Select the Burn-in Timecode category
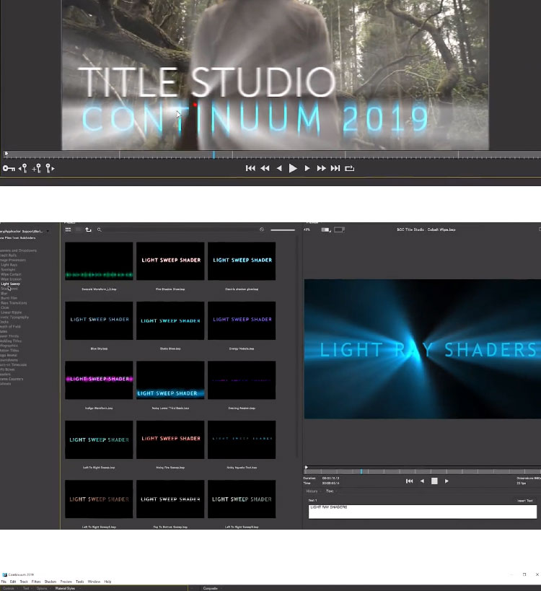The height and width of the screenshot is (591, 541). coord(13,364)
